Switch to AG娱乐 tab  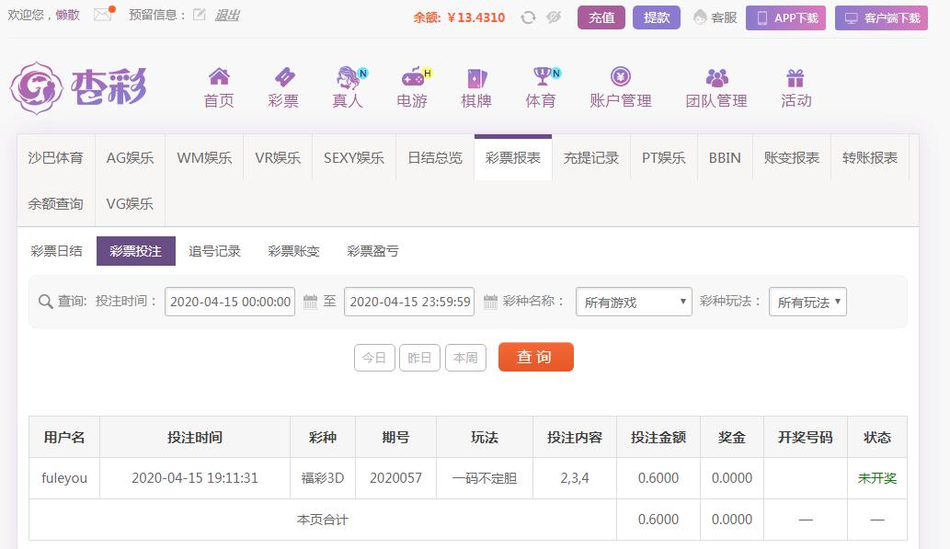click(x=130, y=157)
